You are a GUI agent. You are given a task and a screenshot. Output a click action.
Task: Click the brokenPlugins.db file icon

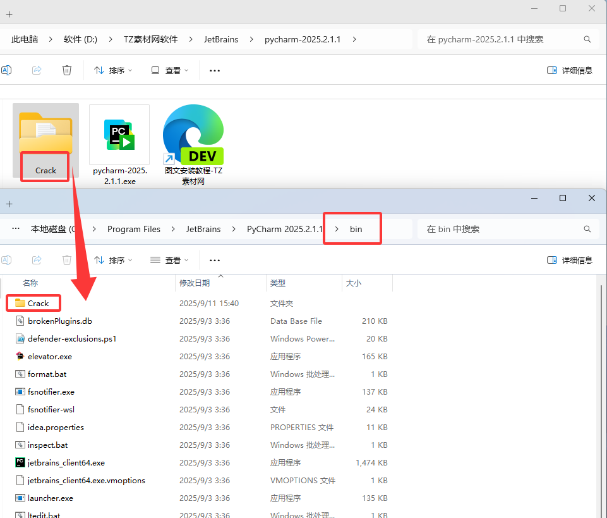(20, 321)
